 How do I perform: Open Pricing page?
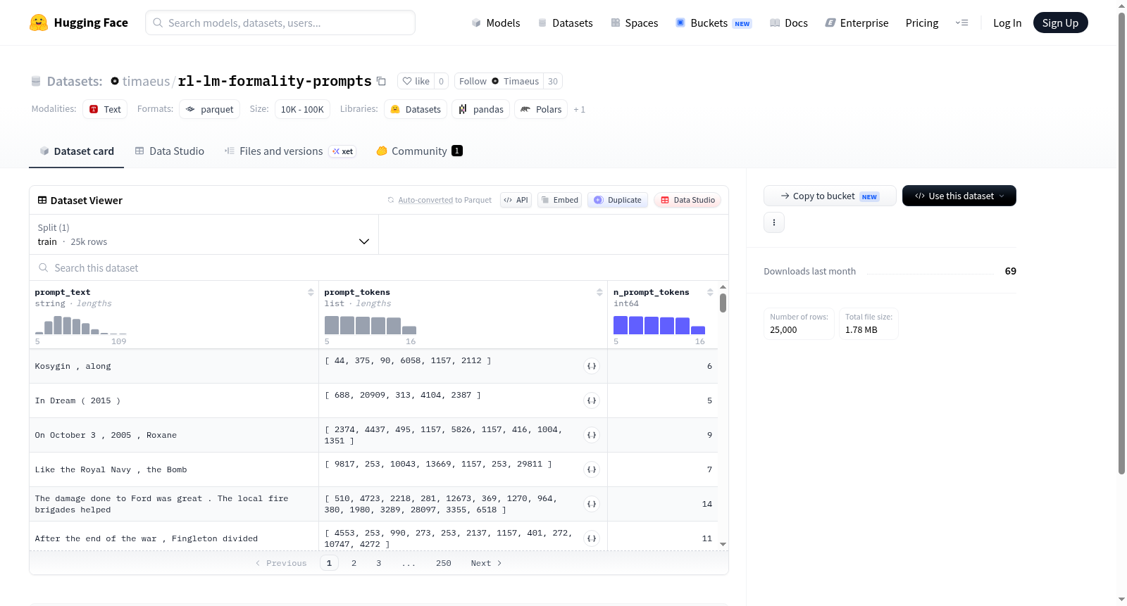point(922,23)
